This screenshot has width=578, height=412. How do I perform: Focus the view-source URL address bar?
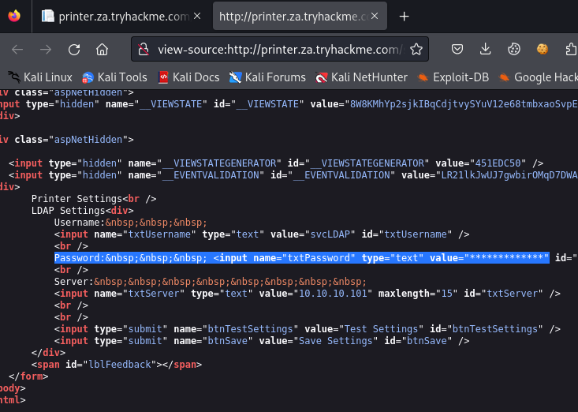[x=281, y=50]
